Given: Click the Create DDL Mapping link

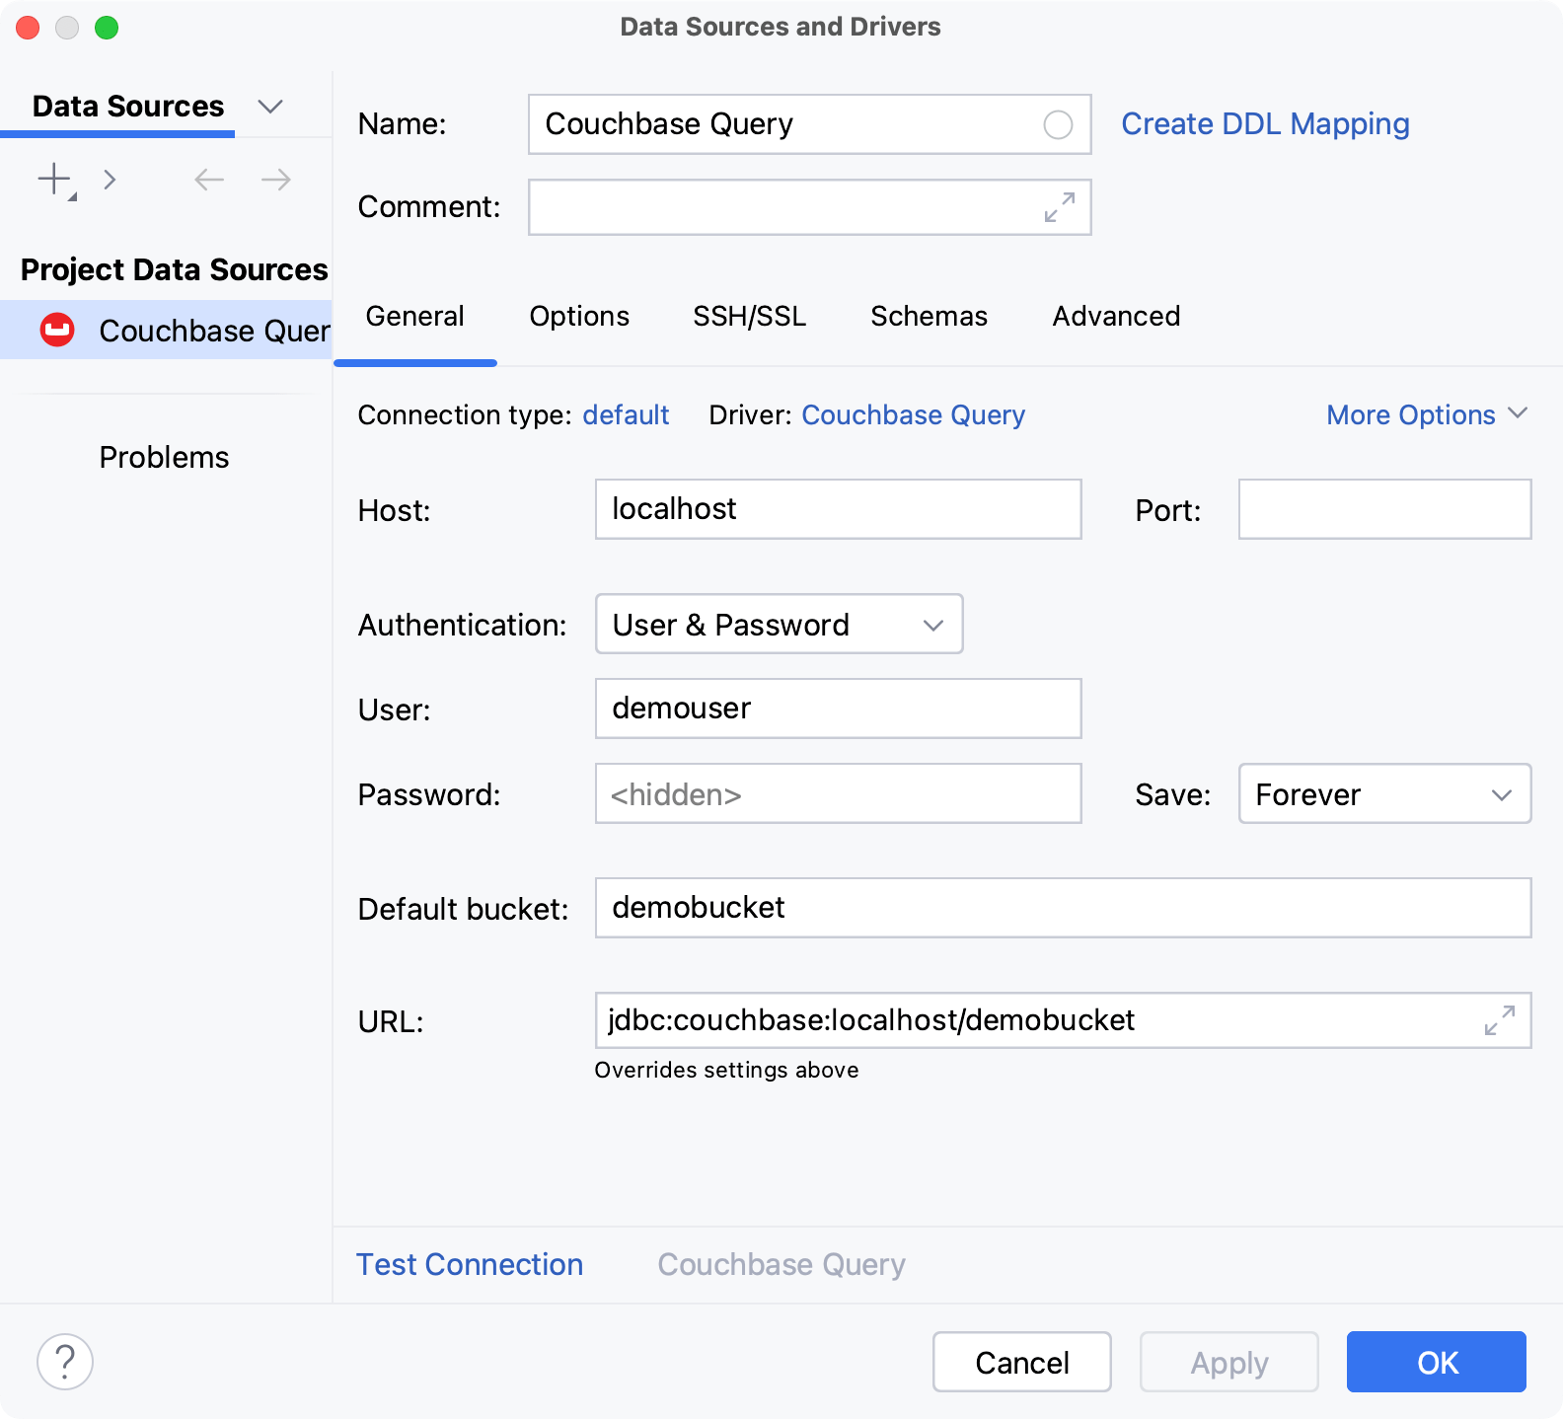Looking at the screenshot, I should click(1265, 124).
